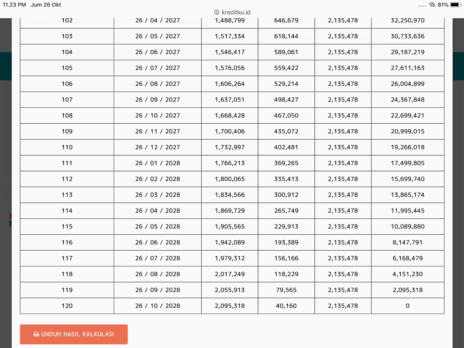Select date cell 26 / 10 / 2028

(x=157, y=306)
